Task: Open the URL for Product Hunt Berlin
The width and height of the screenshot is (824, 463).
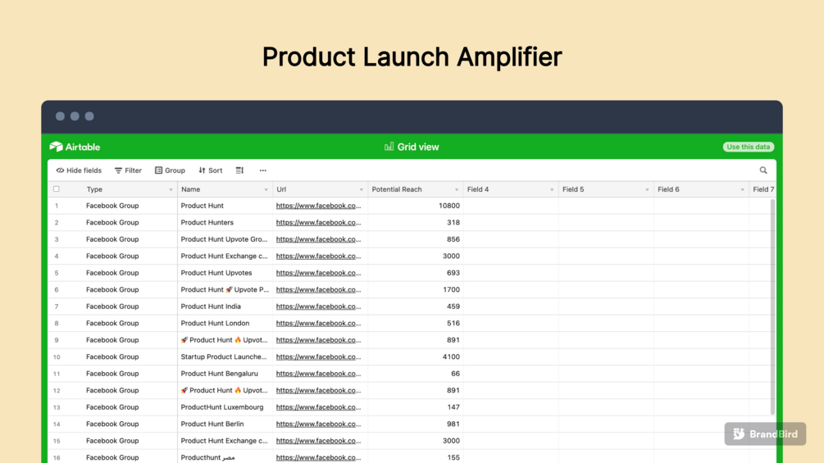Action: point(318,424)
